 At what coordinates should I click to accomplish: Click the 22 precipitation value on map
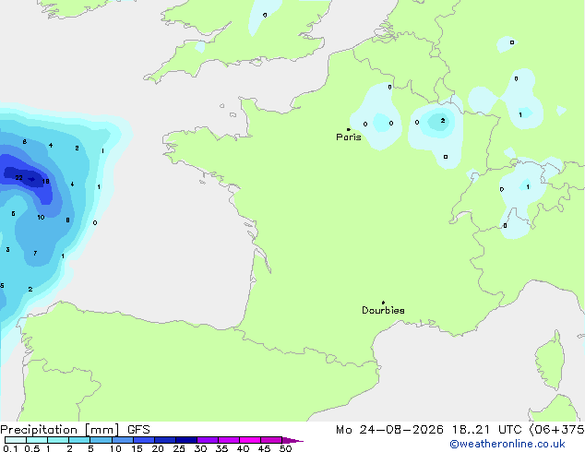tap(18, 177)
